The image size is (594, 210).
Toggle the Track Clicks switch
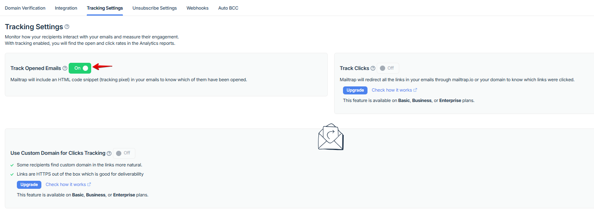click(388, 68)
